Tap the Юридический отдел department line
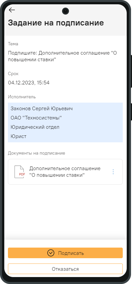Image resolution: width=132 pixels, height=284 pixels. coord(35,127)
